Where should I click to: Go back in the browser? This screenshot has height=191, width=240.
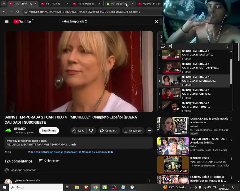tap(4, 12)
